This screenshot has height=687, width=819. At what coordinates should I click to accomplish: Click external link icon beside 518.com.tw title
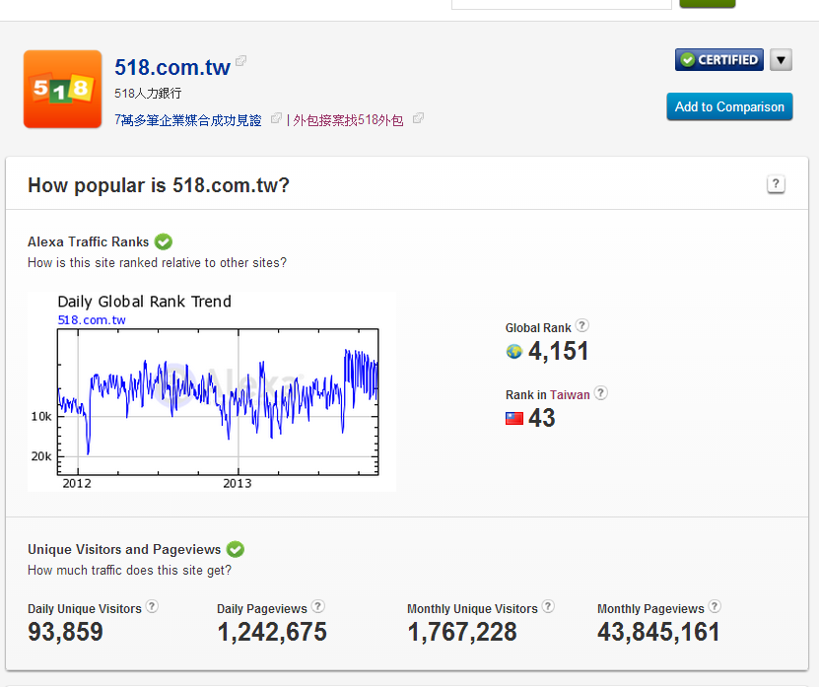click(241, 62)
